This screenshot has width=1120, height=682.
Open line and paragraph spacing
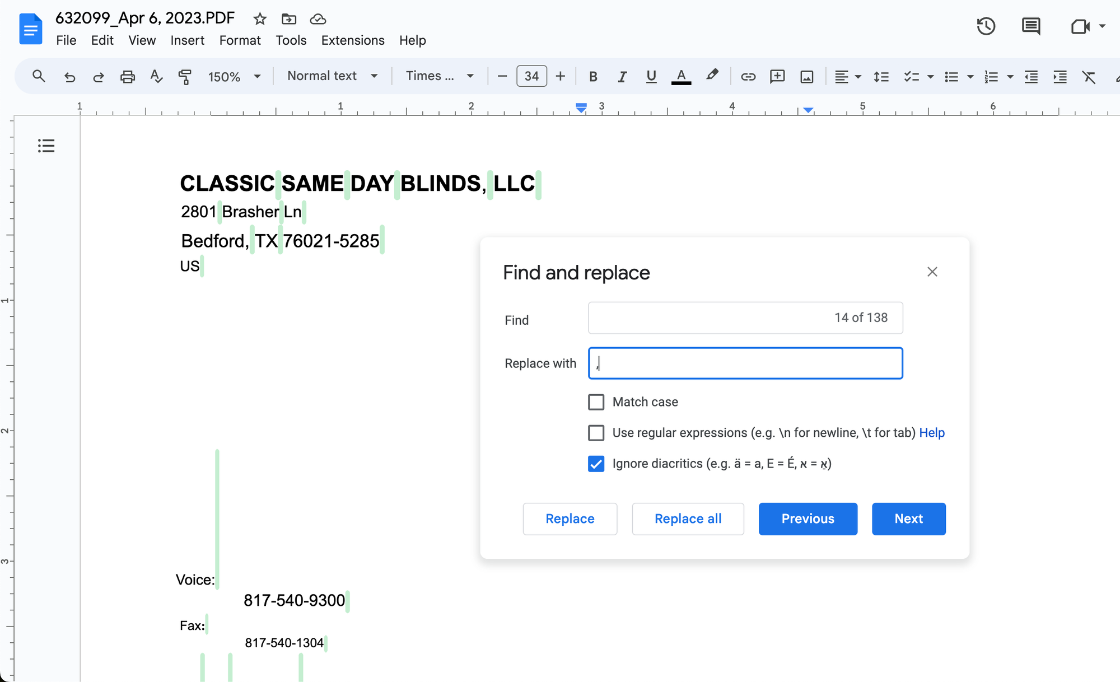(881, 77)
